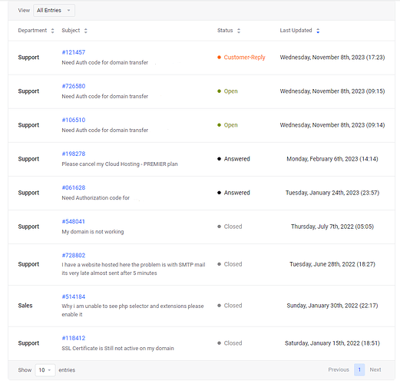Image resolution: width=400 pixels, height=384 pixels.
Task: Click the Status column header
Action: pos(225,31)
